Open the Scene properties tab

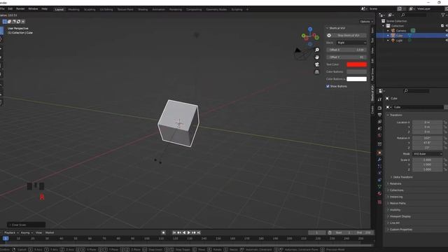tap(379, 129)
